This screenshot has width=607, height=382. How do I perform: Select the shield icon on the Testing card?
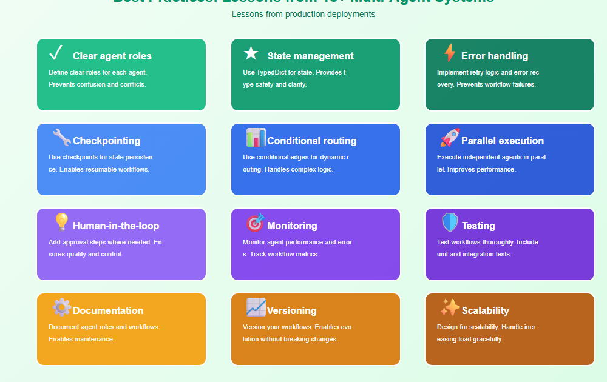tap(450, 223)
